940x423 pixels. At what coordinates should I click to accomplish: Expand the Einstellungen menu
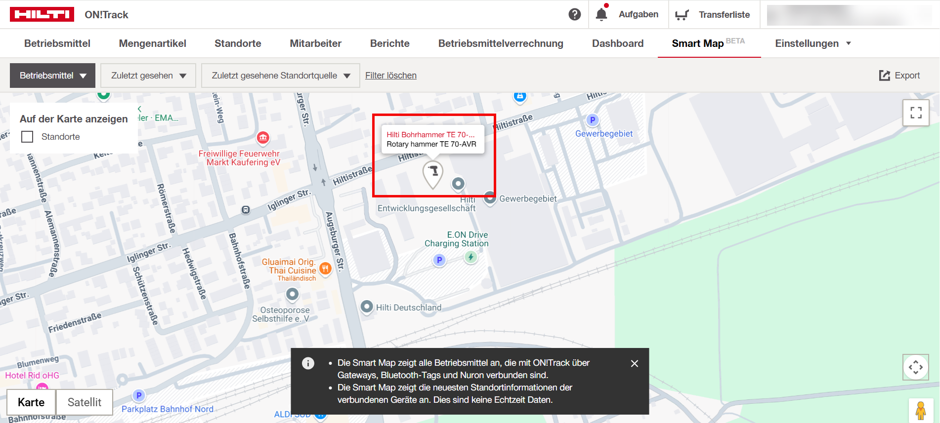click(x=813, y=43)
